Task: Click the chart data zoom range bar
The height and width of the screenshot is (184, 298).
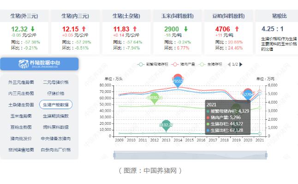Action: tap(190, 155)
